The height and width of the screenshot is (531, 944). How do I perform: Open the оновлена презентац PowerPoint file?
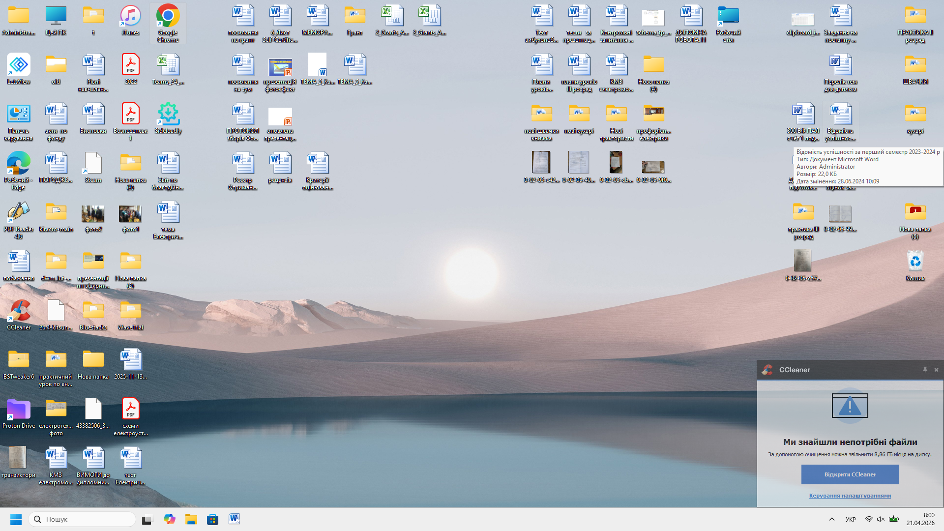[280, 121]
